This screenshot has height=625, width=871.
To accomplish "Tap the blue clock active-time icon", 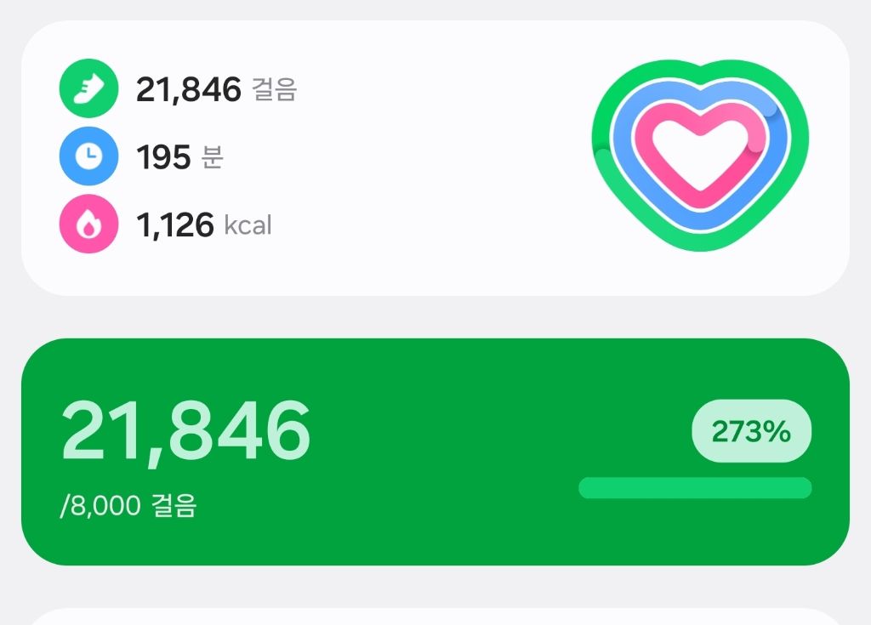I will pos(88,156).
